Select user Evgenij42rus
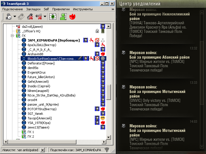The width and height of the screenshot is (206, 154). tap(36, 72)
